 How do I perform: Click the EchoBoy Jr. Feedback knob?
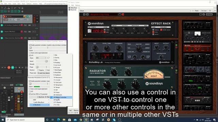click(119, 48)
